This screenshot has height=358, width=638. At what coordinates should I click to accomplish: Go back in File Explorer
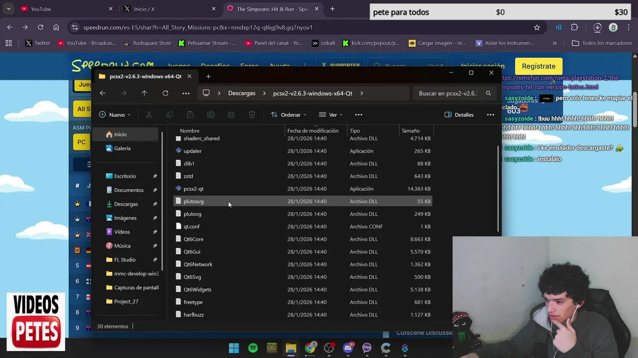pyautogui.click(x=103, y=93)
